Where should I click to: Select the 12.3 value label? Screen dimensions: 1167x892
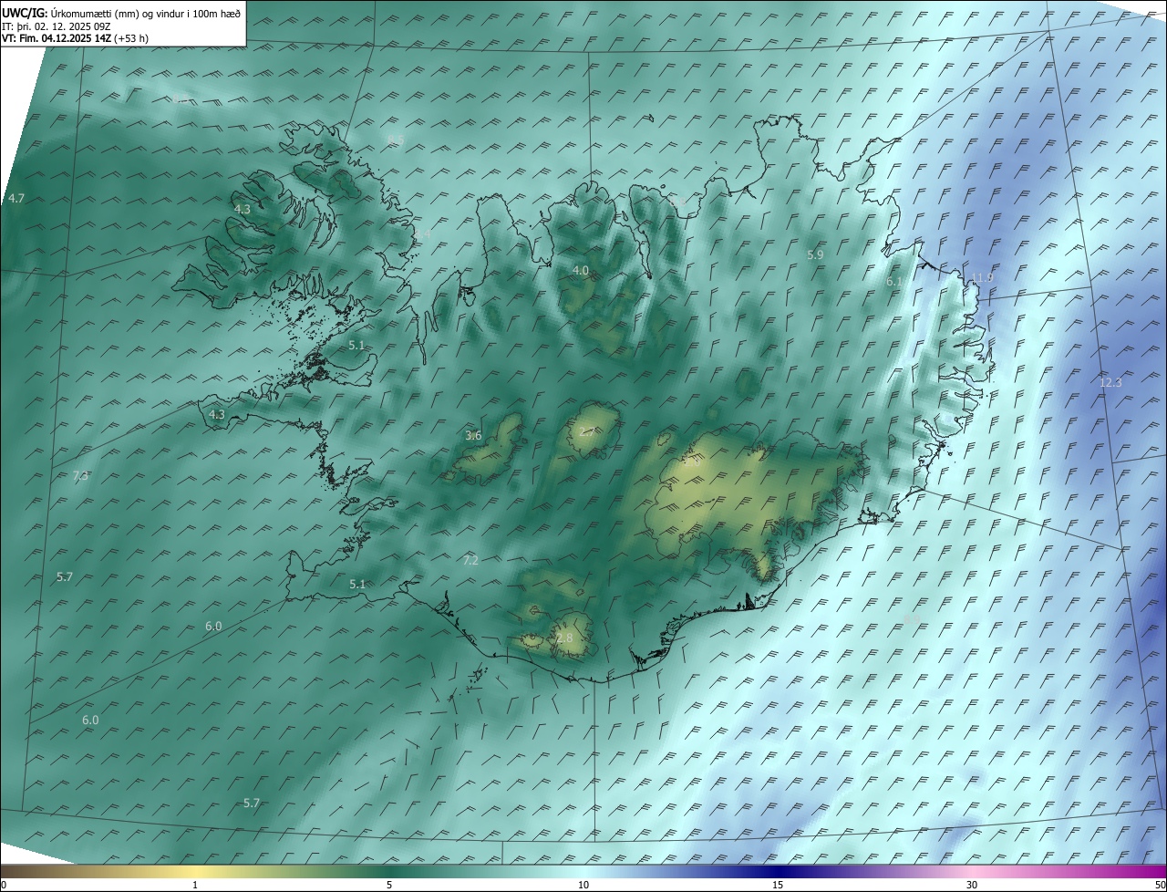click(1110, 382)
